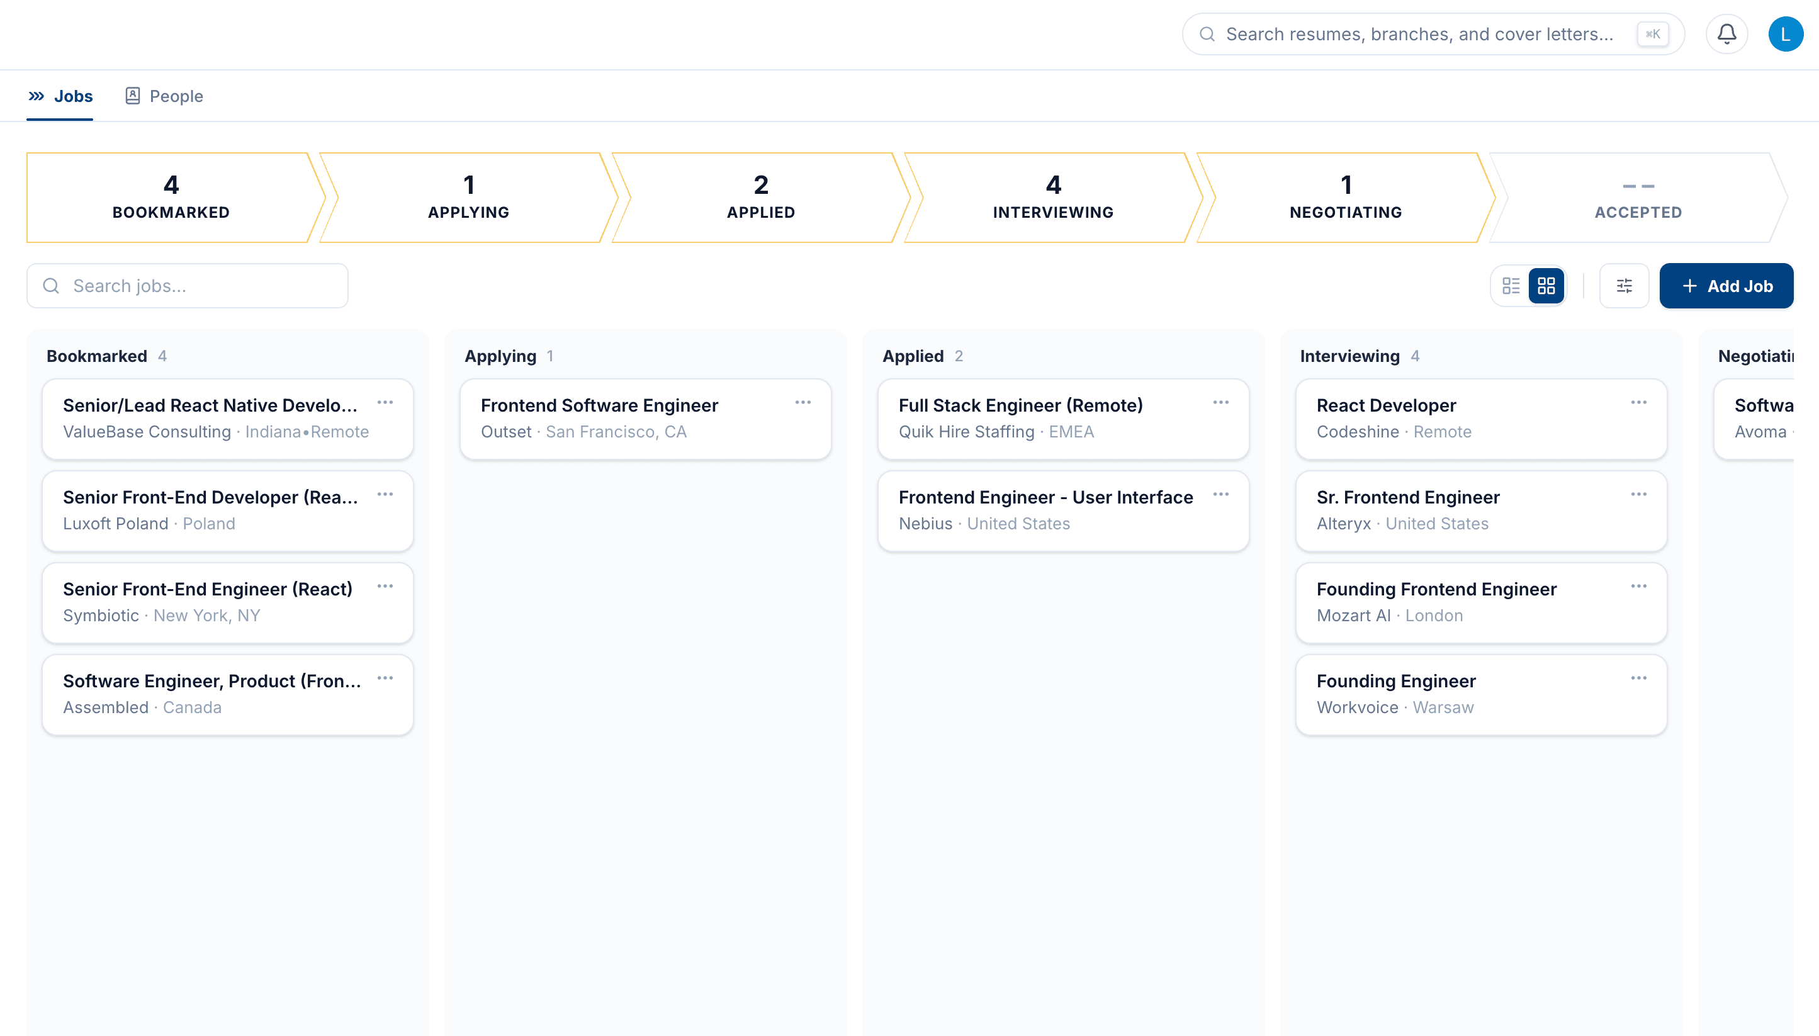
Task: Open the Workvoice Founding Engineer job
Action: (x=1481, y=694)
